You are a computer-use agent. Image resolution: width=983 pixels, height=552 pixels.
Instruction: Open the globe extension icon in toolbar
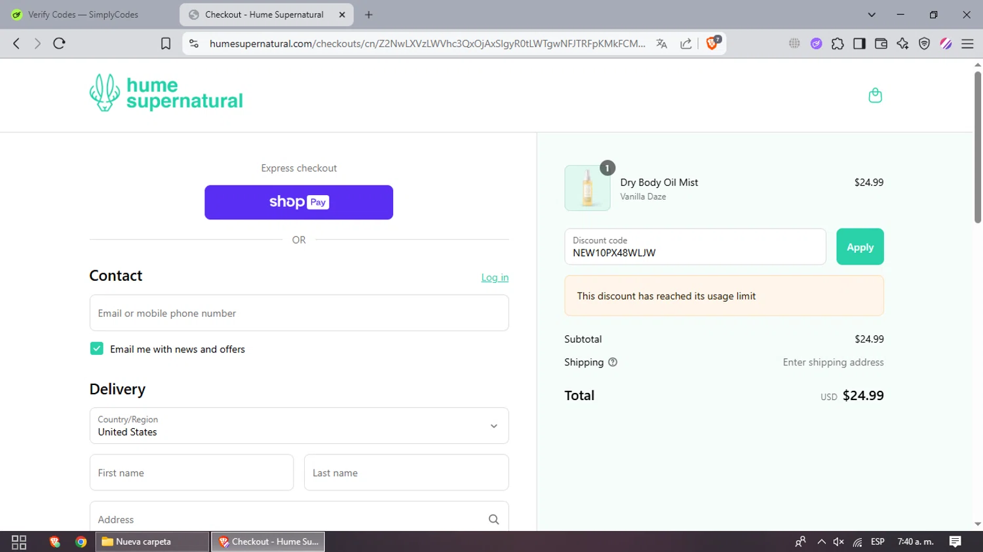coord(794,43)
